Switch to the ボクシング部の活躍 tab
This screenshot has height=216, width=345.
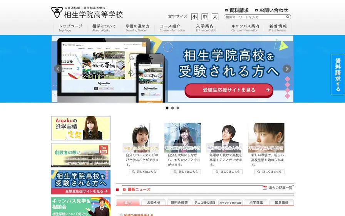(x=230, y=202)
